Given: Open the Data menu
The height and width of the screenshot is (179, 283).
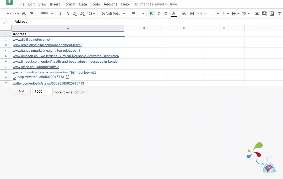Looking at the screenshot, I should pos(83,4).
